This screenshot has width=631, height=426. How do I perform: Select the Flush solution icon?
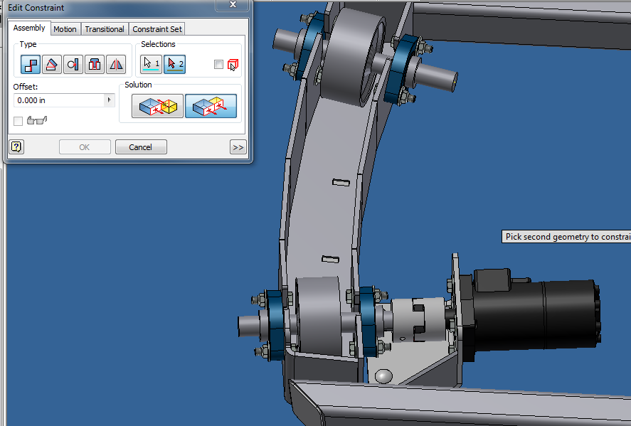(x=211, y=105)
